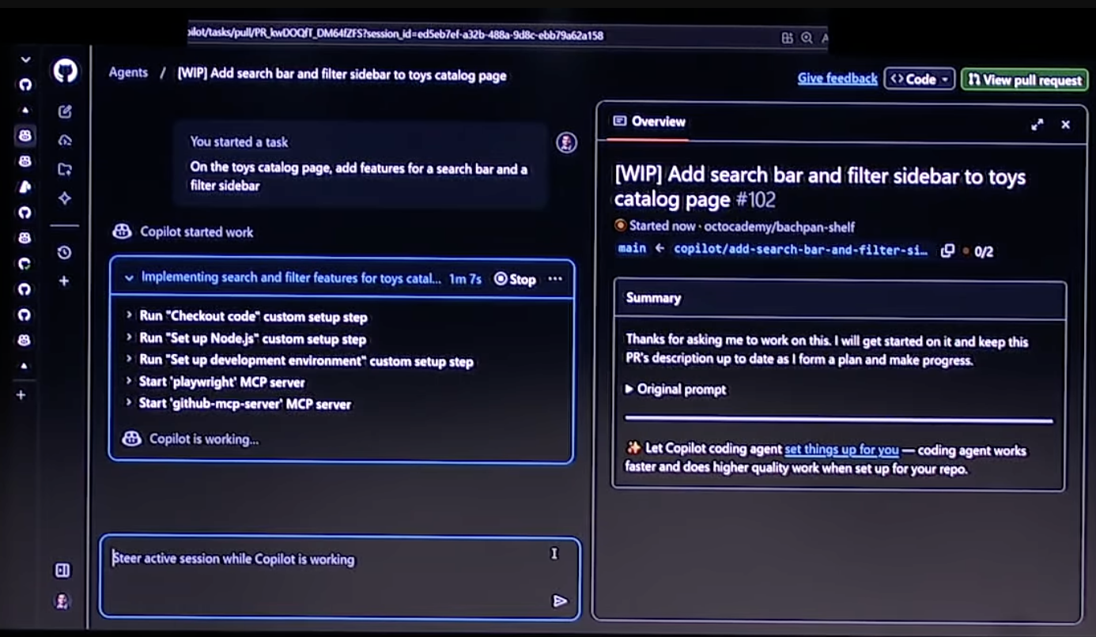Start a new chat with compose icon
The height and width of the screenshot is (637, 1096).
(x=65, y=111)
